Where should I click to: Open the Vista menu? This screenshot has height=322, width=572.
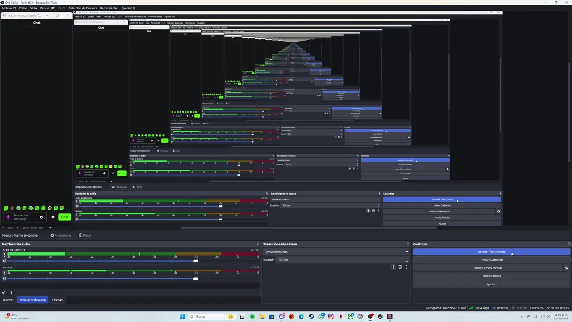coord(34,8)
